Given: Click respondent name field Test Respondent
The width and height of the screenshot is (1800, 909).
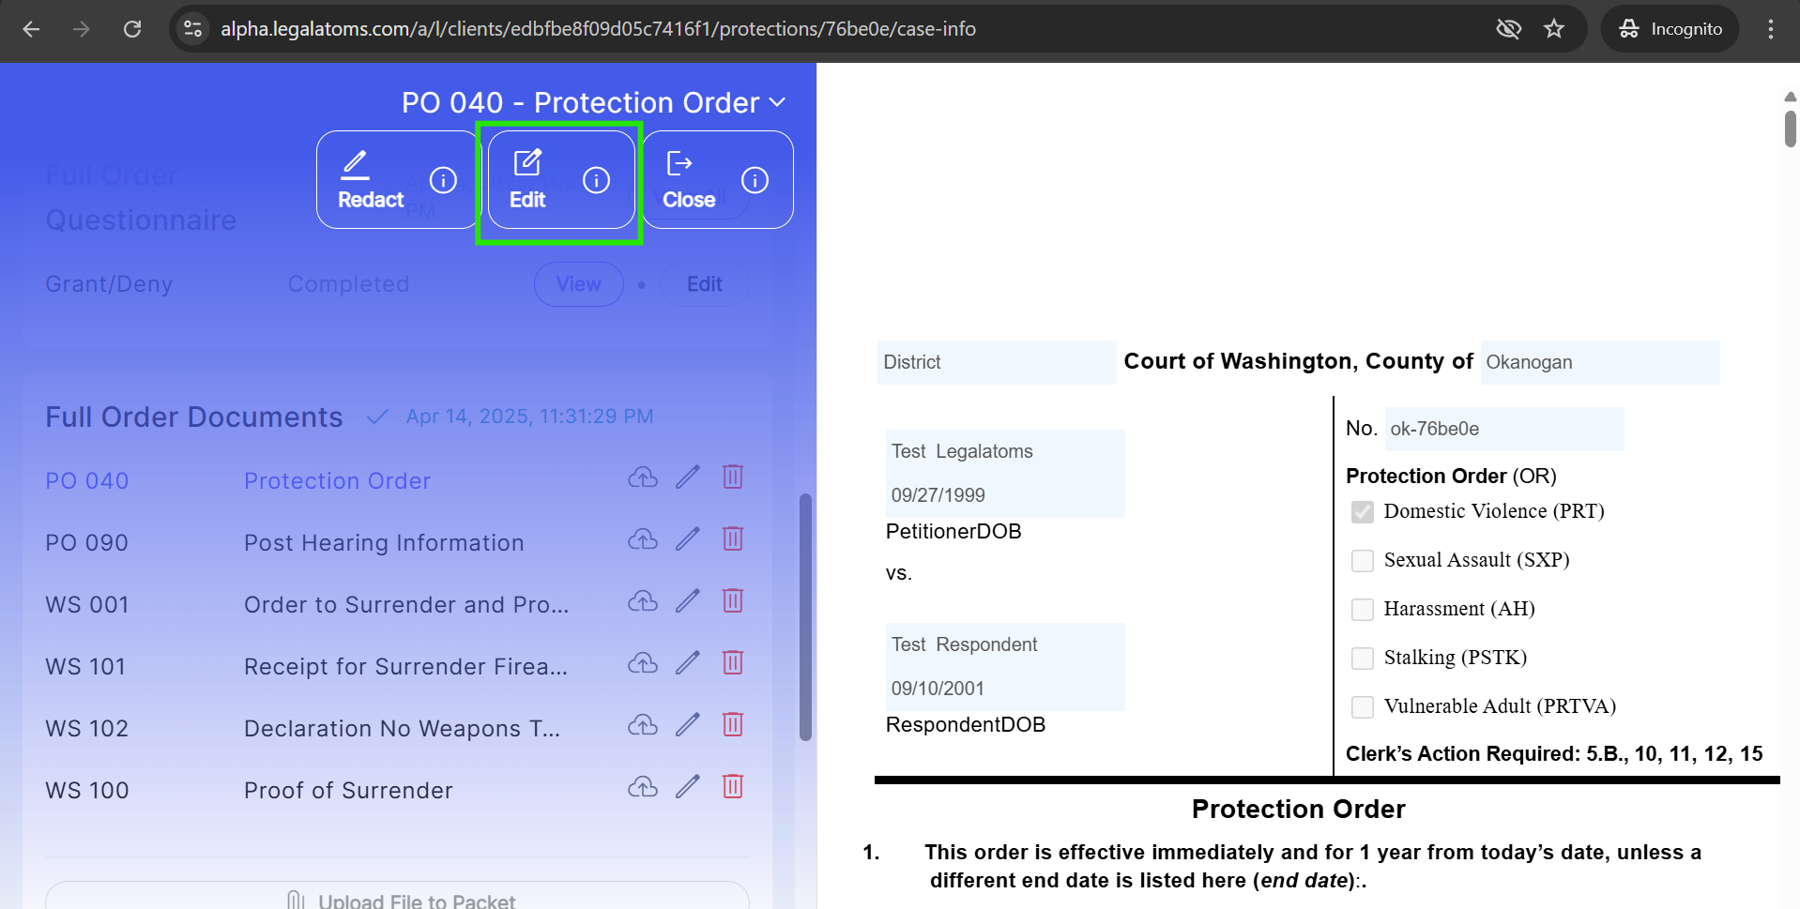Looking at the screenshot, I should 1005,644.
